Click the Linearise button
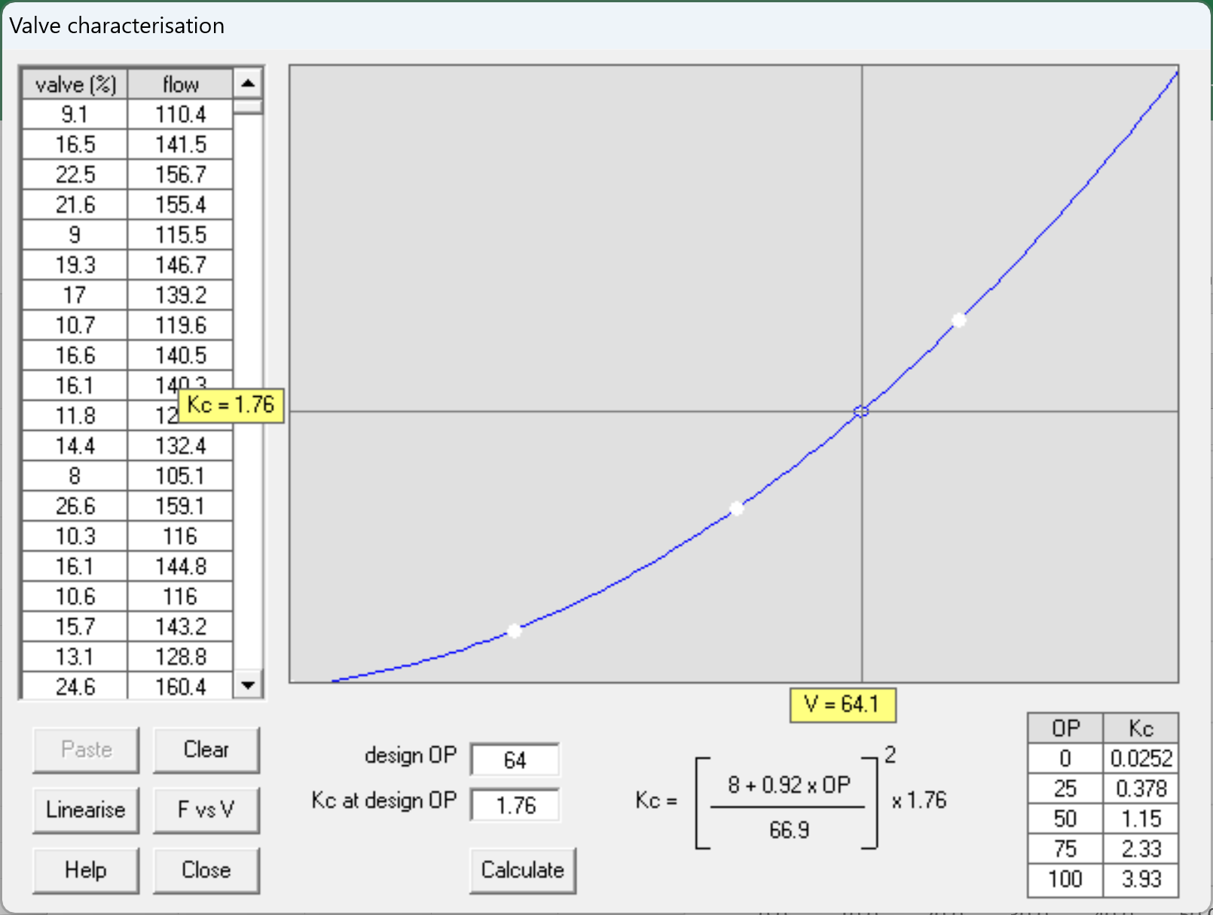Image resolution: width=1213 pixels, height=915 pixels. [86, 810]
